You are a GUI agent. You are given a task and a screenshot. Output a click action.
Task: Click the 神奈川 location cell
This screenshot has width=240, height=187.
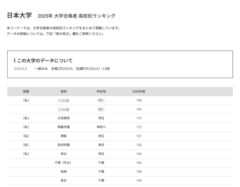(x=101, y=127)
